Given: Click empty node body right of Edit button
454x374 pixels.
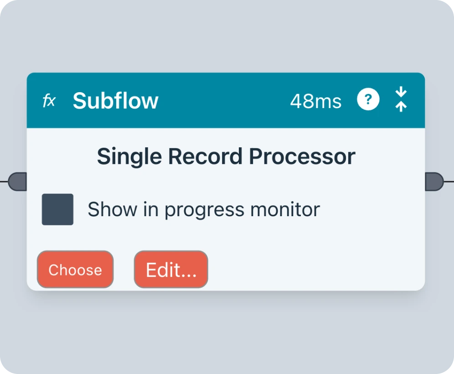Looking at the screenshot, I should [315, 269].
